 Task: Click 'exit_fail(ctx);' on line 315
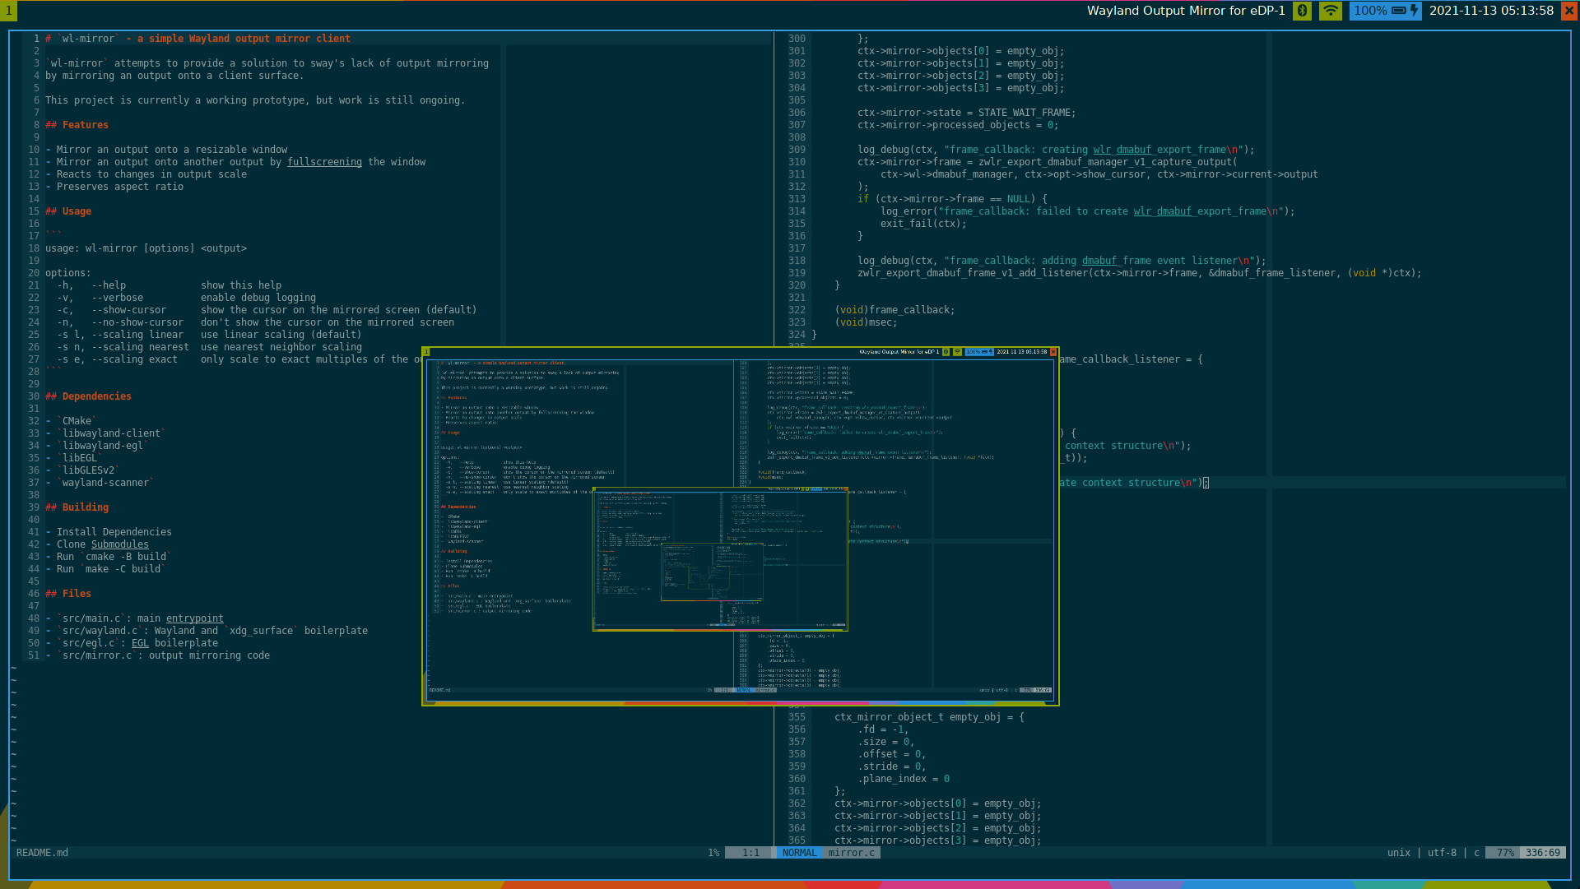coord(923,224)
